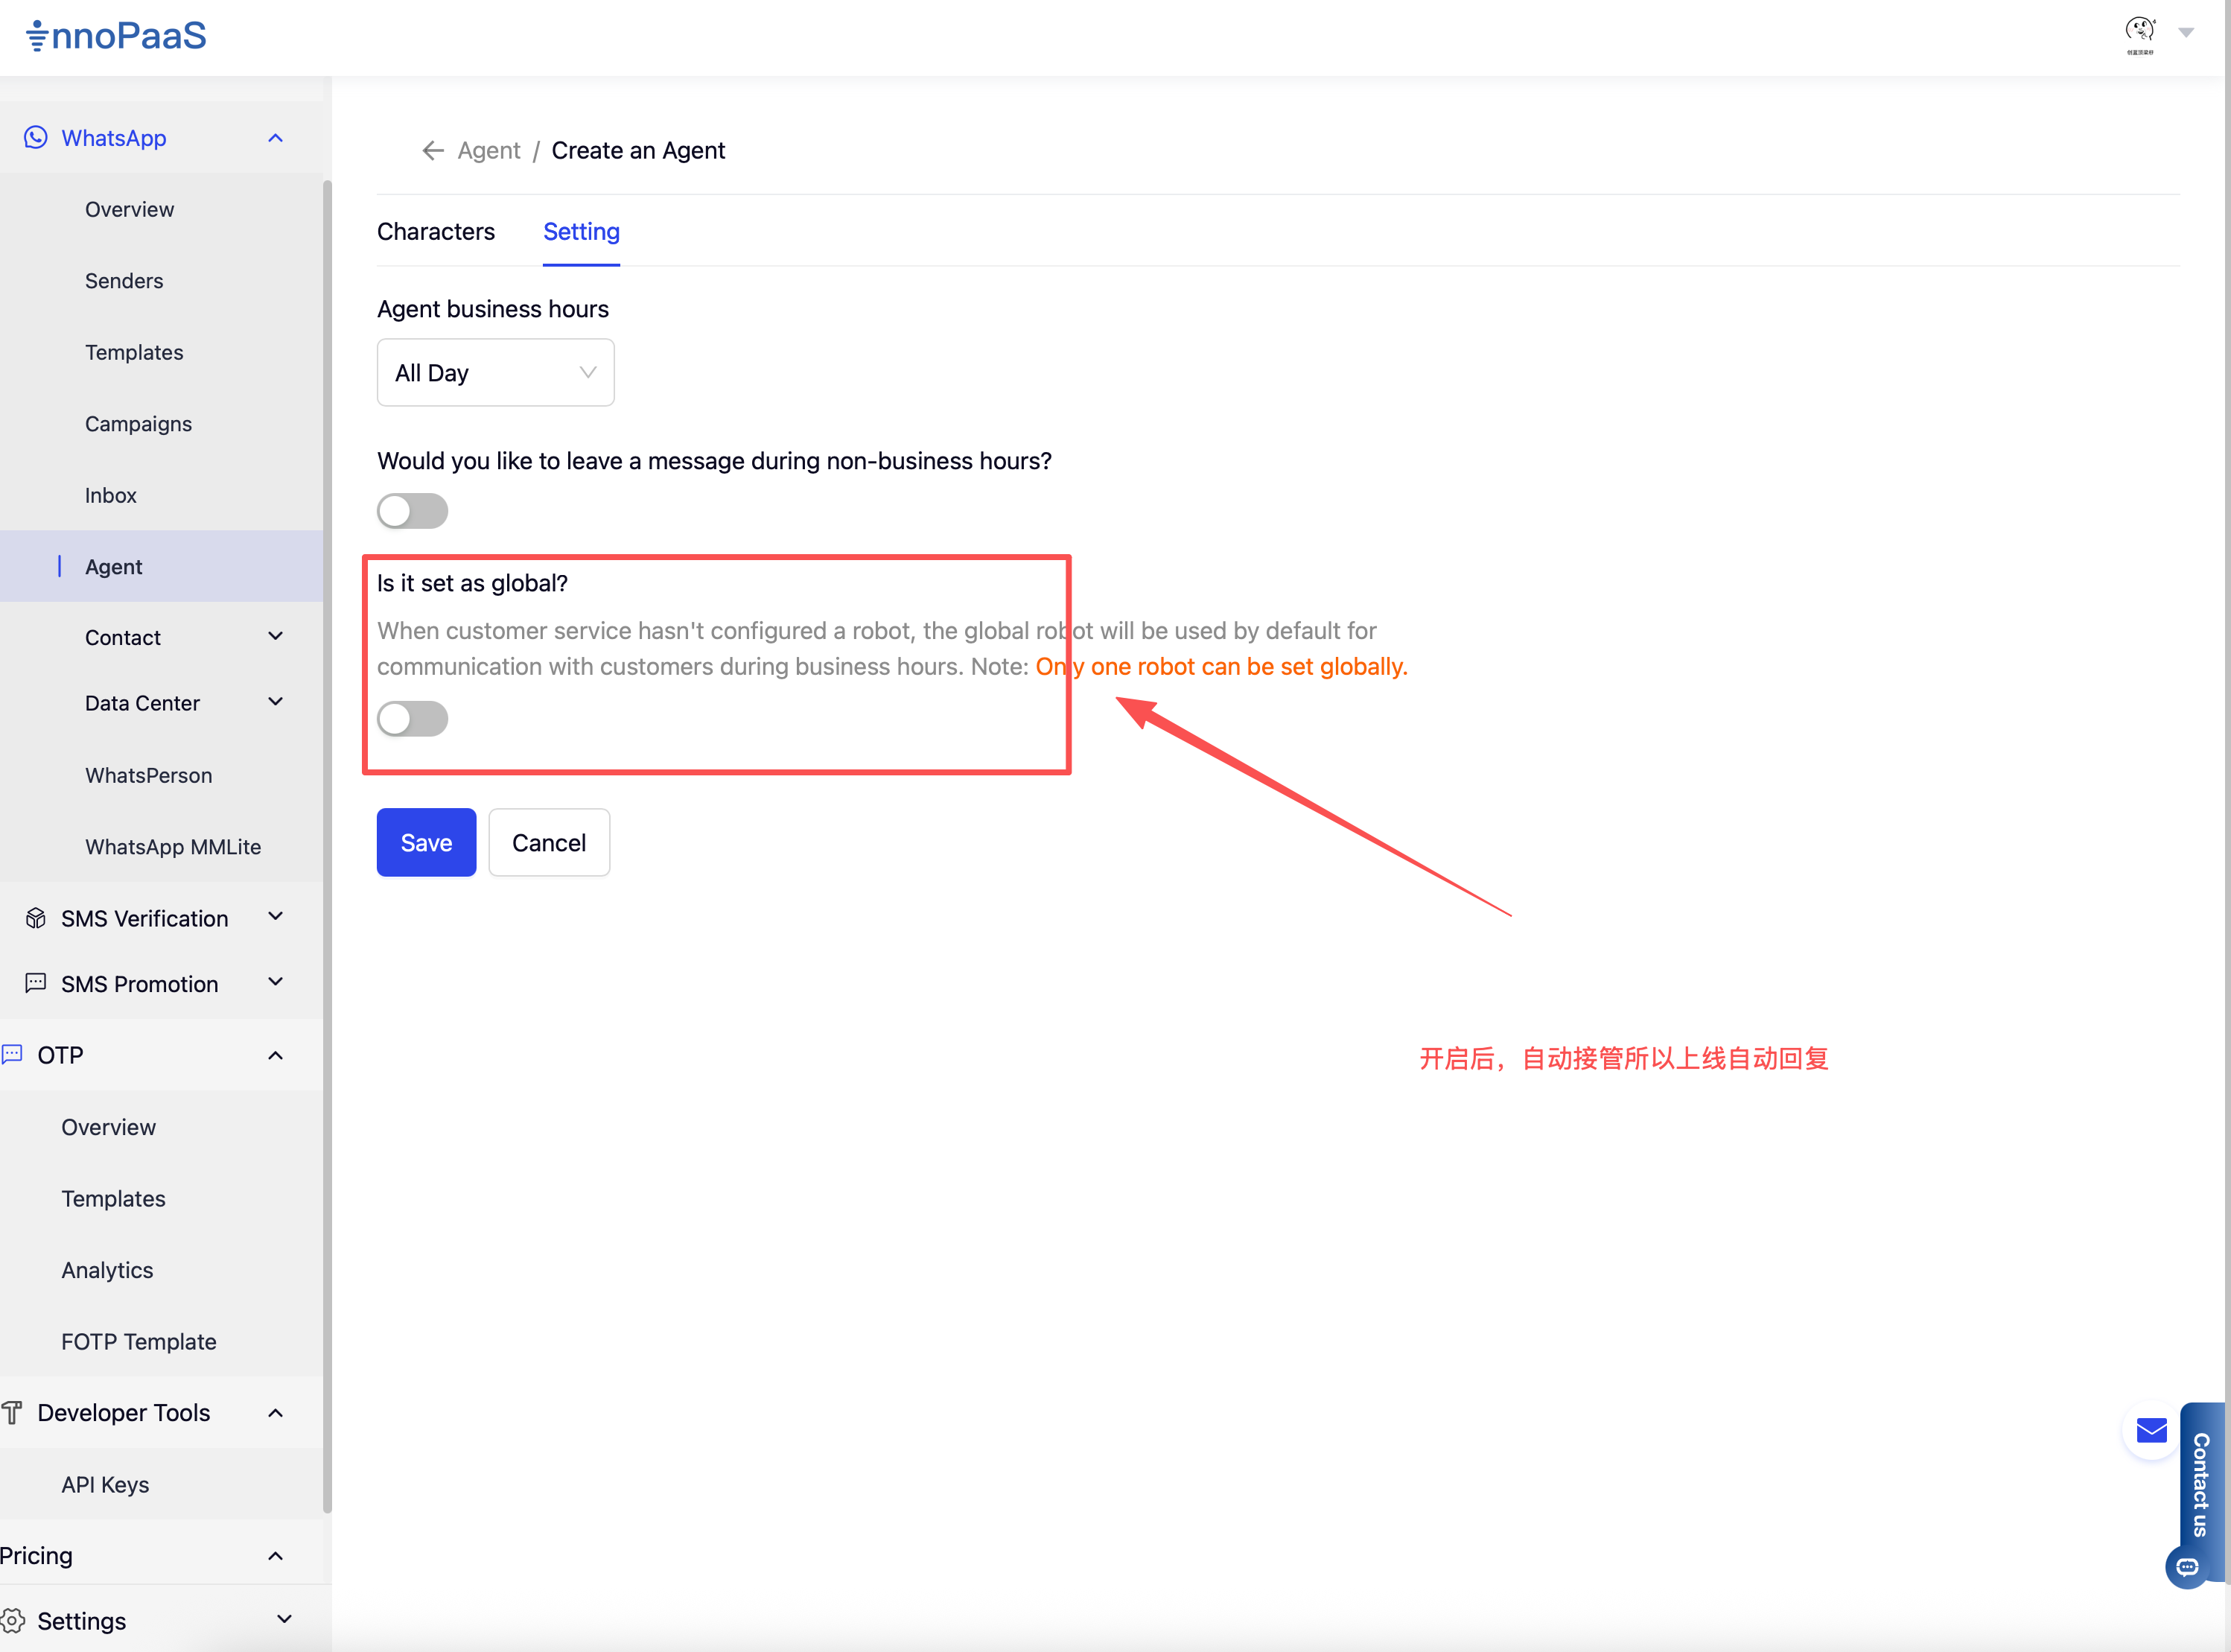Expand the Contact submenu
Screen dimensions: 2231x1652
(x=276, y=637)
